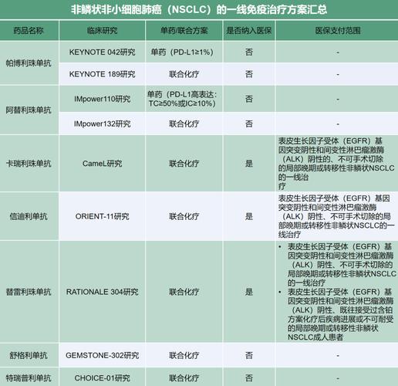The image size is (398, 386).
Task: Select the 医保支付范围 column header
Action: pos(338,31)
